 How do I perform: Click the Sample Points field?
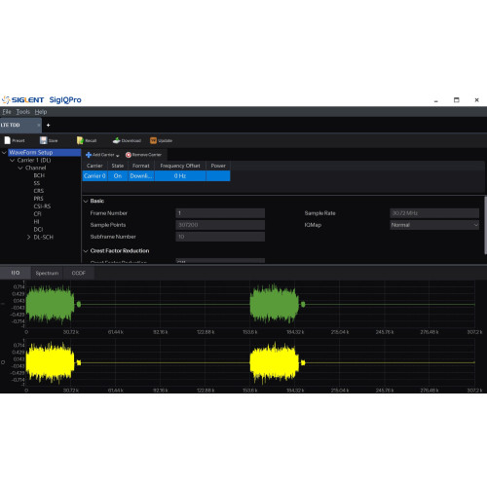click(x=220, y=225)
